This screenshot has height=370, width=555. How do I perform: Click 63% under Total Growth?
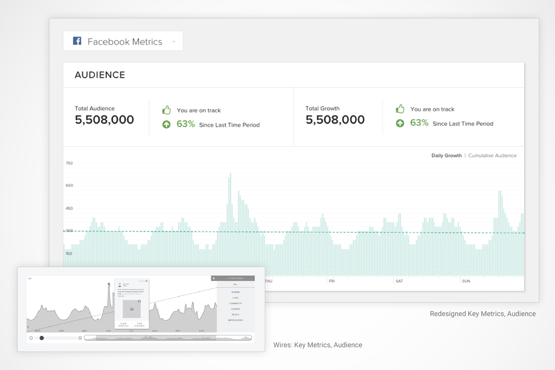coord(419,123)
